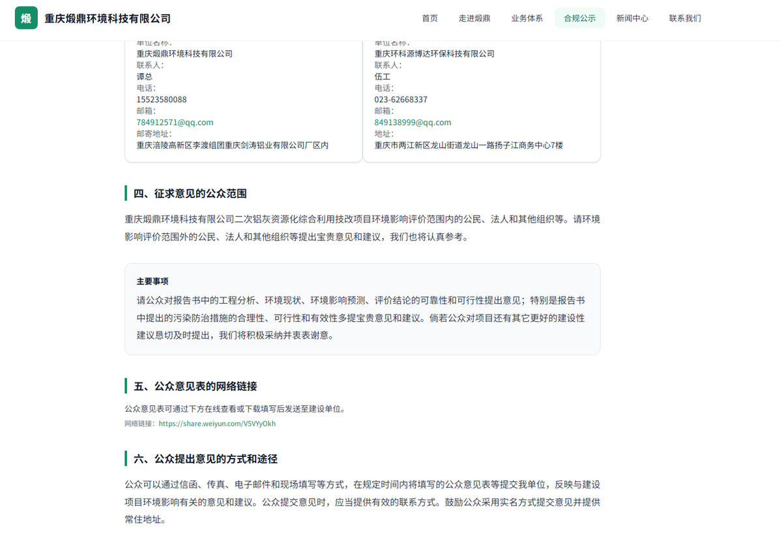The height and width of the screenshot is (533, 782).
Task: Click 联系我们 in the navigation bar
Action: (685, 18)
